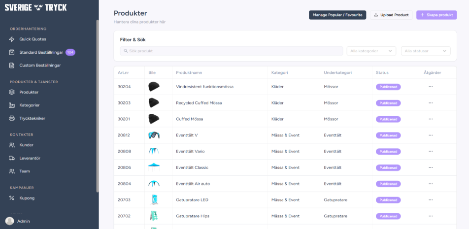Open Custom Beställningar menu item
Screen dimensions: 469x229
click(x=40, y=65)
